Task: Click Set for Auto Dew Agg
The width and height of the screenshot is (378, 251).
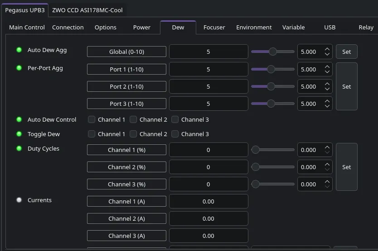Action: [346, 52]
